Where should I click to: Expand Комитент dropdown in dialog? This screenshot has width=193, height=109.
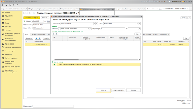point(88,29)
